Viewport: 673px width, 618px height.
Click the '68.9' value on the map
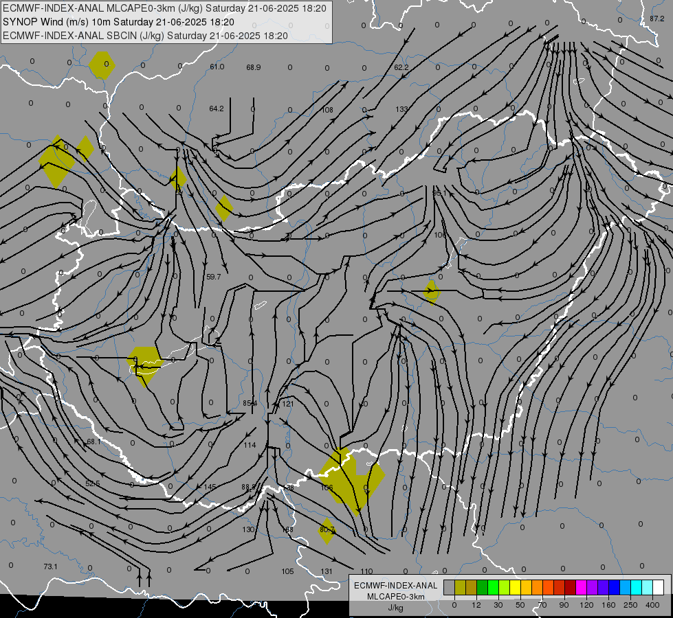pyautogui.click(x=253, y=67)
